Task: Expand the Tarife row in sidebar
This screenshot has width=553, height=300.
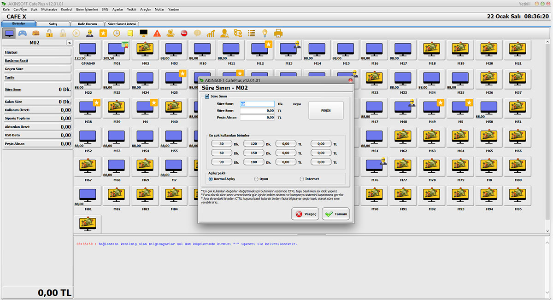Action: pyautogui.click(x=37, y=78)
